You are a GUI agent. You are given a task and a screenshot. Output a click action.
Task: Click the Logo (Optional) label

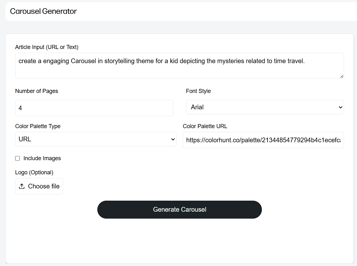34,172
